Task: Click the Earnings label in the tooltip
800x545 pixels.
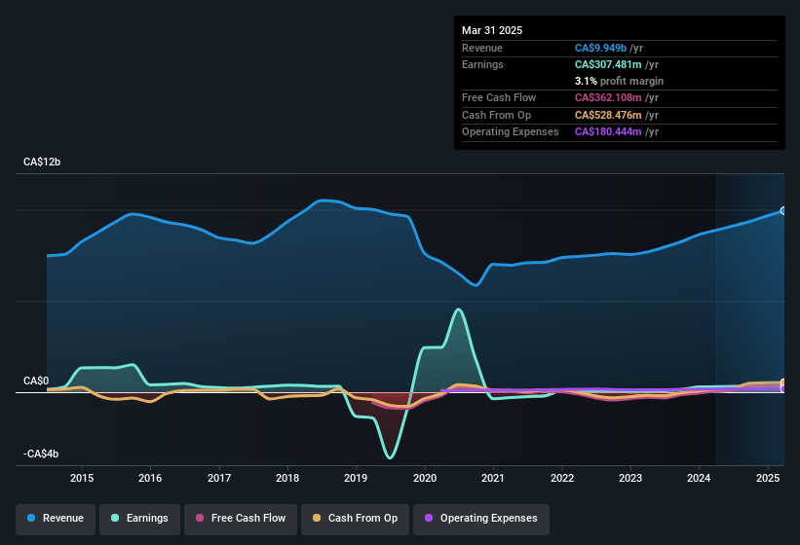Action: pyautogui.click(x=482, y=64)
